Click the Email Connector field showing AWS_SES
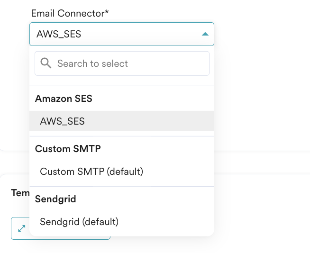Viewport: 310px width, 253px height. 114,34
